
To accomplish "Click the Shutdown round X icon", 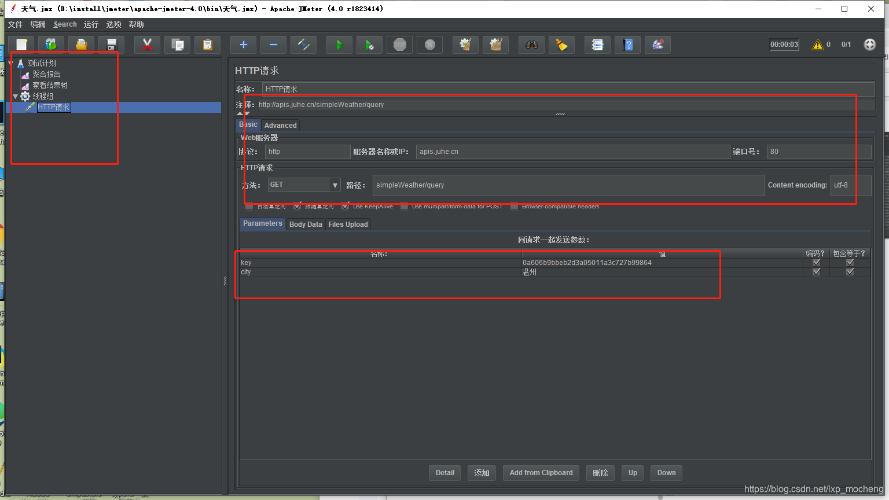I will pyautogui.click(x=430, y=45).
